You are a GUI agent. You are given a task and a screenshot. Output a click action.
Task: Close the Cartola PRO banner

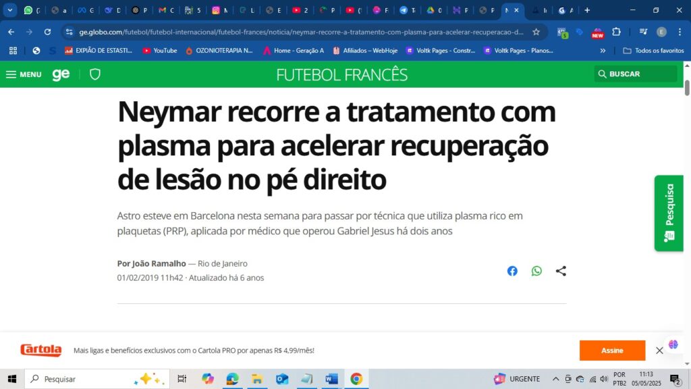coord(659,351)
